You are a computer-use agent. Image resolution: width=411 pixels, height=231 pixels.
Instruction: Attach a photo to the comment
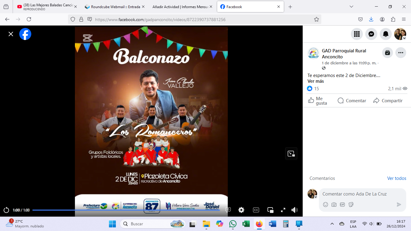tap(334, 205)
